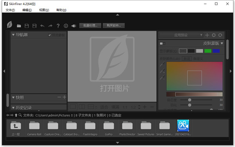Set zoom to 1:2
This screenshot has width=235, height=147.
pos(133,107)
